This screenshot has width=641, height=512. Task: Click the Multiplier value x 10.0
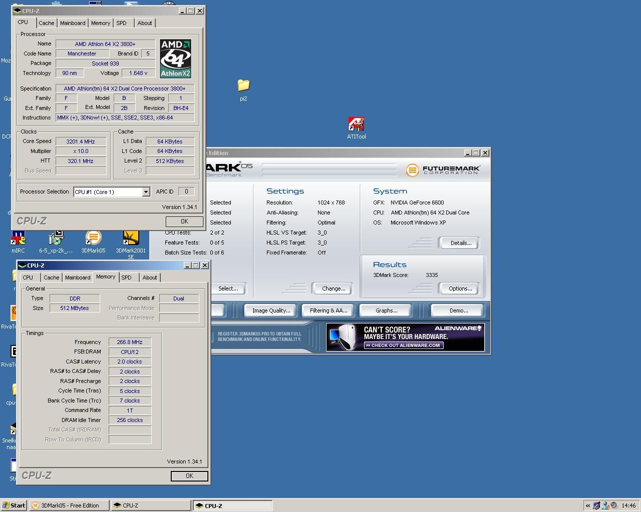click(x=81, y=151)
